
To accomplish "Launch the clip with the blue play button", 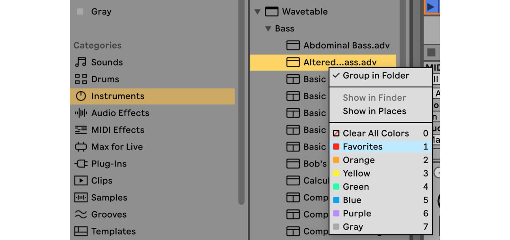I will pos(431,6).
